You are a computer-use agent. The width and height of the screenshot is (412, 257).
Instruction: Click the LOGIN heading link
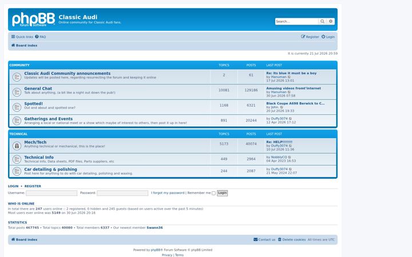[x=13, y=186]
